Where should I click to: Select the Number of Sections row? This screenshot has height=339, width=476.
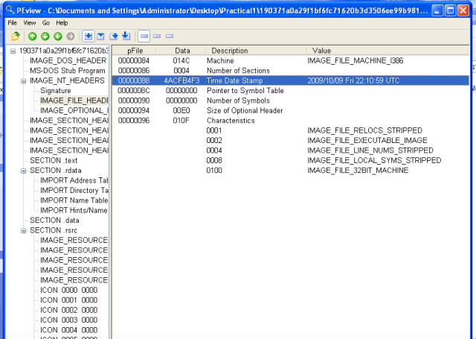(x=237, y=70)
